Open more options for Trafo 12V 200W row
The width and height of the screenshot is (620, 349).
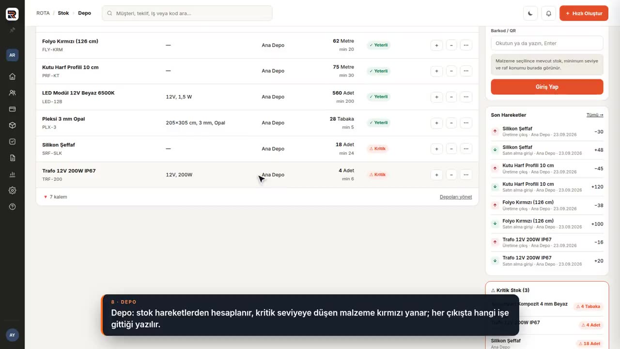coord(466,174)
